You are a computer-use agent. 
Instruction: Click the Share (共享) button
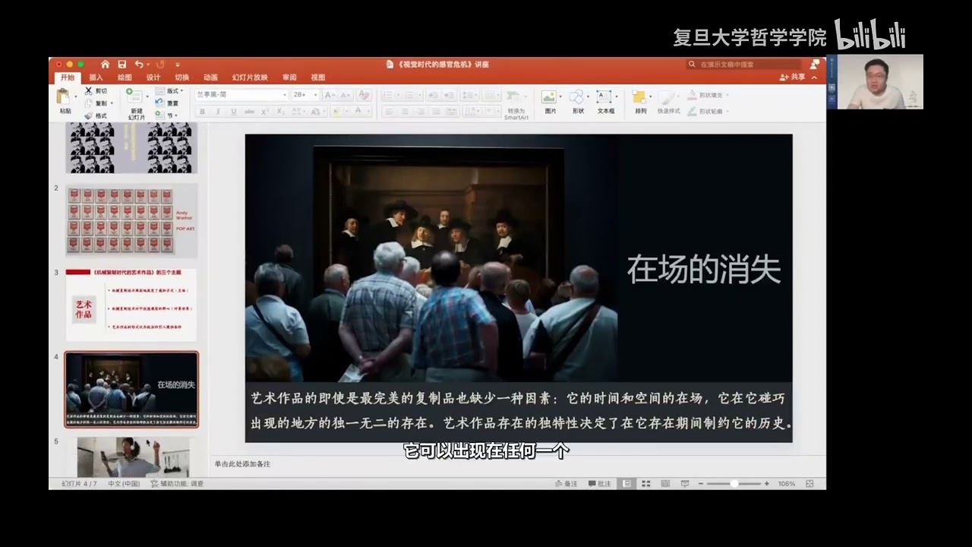pyautogui.click(x=793, y=77)
